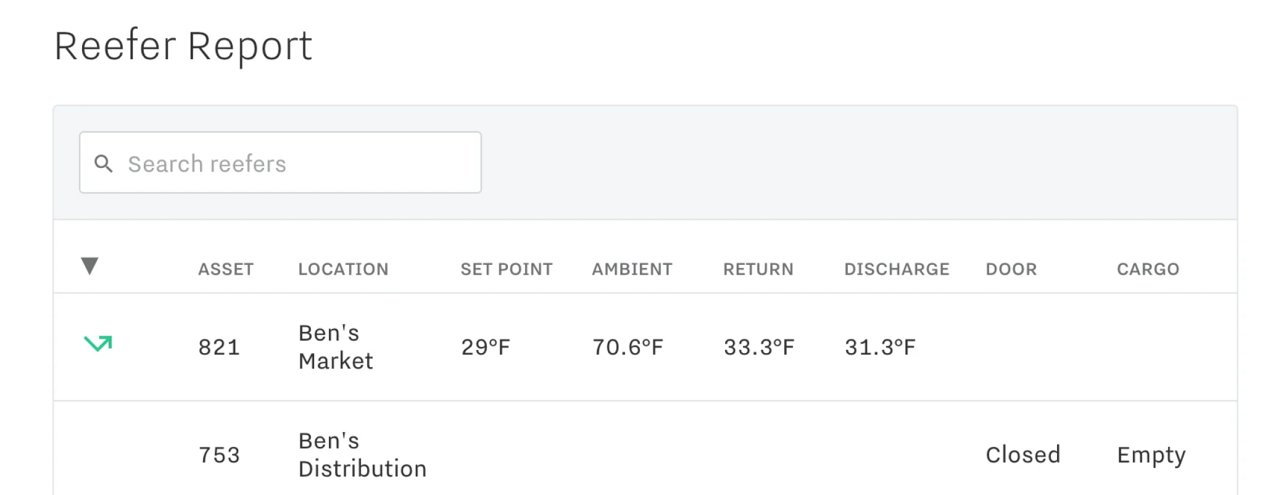Click the search magnifier icon
This screenshot has width=1286, height=495.
coord(104,162)
